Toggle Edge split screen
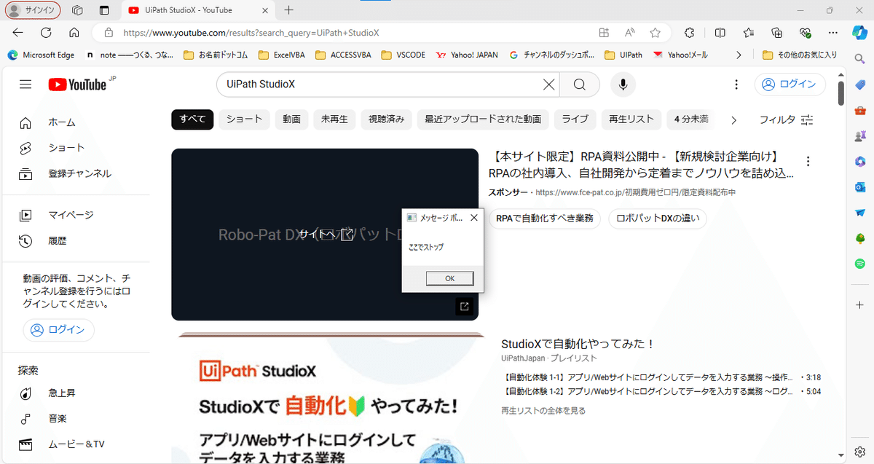 [x=720, y=33]
